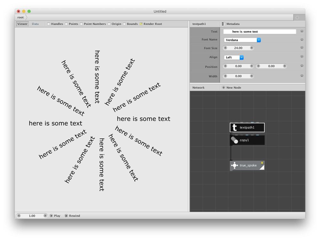
Task: Click the root breadcrumb
Action: tap(20, 18)
